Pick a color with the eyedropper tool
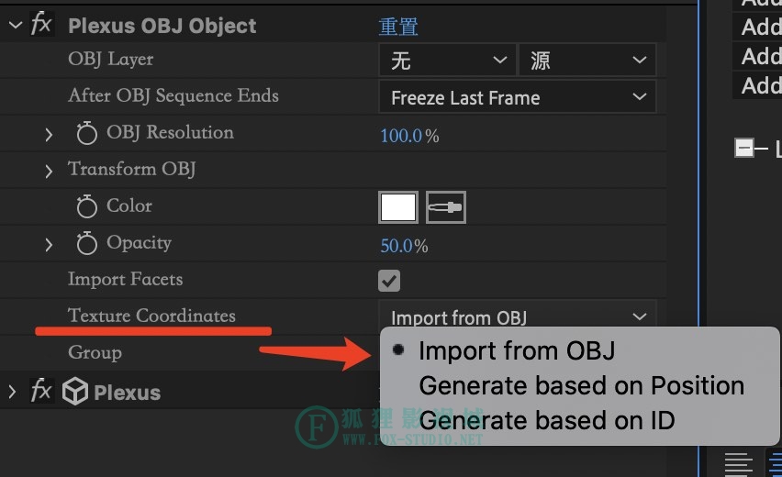 click(446, 206)
